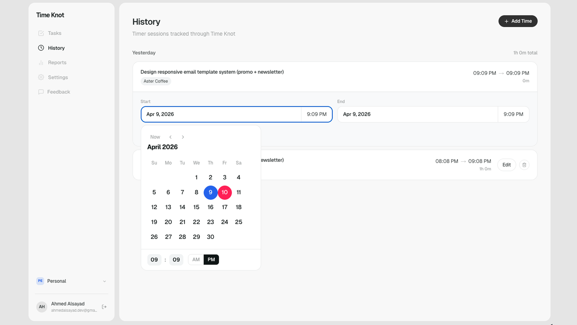577x325 pixels.
Task: Switch time to AM
Action: click(196, 259)
